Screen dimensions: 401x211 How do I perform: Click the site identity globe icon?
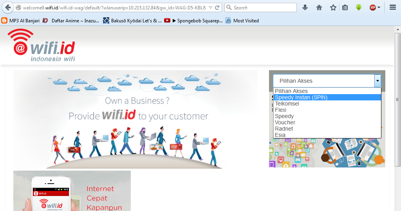tap(18, 8)
